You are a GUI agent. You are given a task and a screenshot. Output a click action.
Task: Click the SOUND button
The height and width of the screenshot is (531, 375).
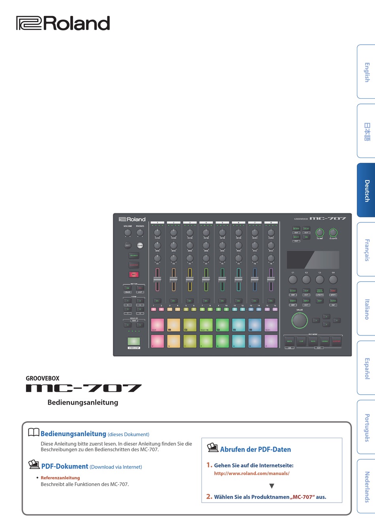(x=293, y=291)
